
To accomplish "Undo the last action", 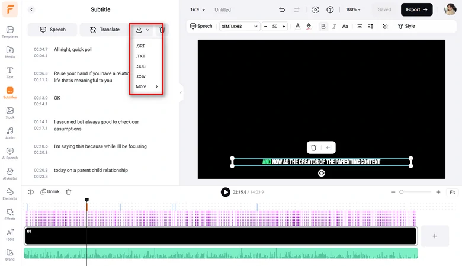I will (282, 9).
